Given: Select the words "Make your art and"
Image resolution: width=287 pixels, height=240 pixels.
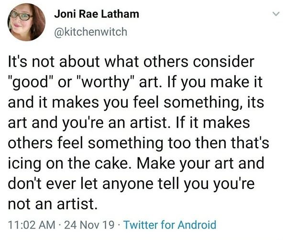Looking at the screenshot, I should click(200, 163).
